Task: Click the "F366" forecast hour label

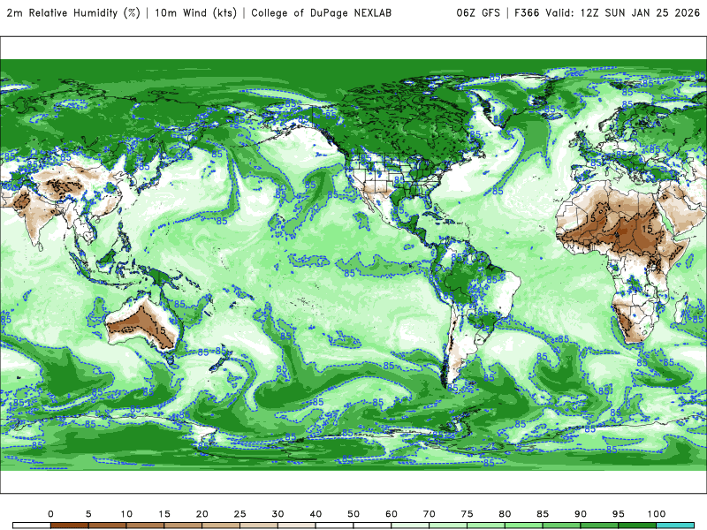Action: pyautogui.click(x=527, y=13)
